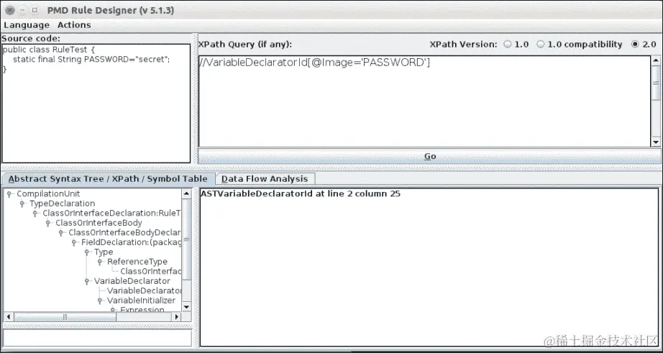Image resolution: width=663 pixels, height=353 pixels.
Task: Select ASTVariableDeclaratorId at line 2 result
Action: [301, 194]
